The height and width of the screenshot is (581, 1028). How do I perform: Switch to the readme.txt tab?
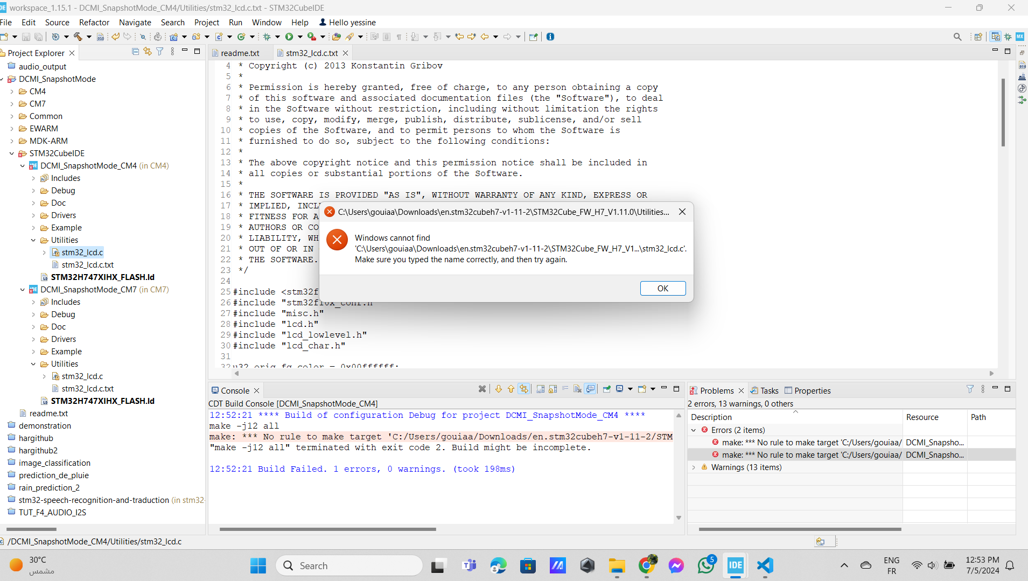[240, 53]
